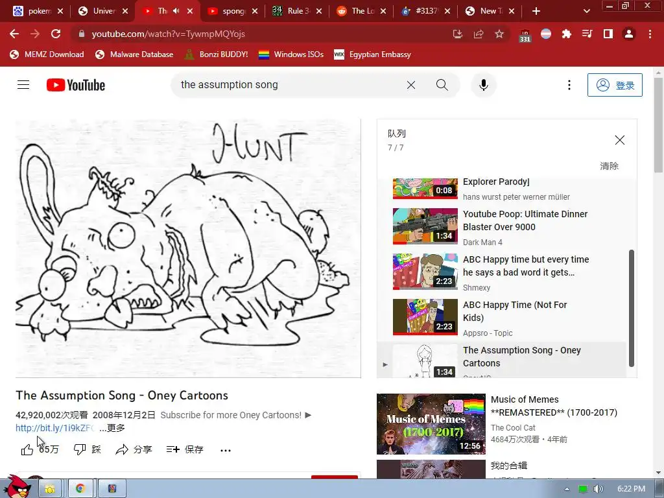
Task: Open Chrome profile avatar
Action: 629,34
